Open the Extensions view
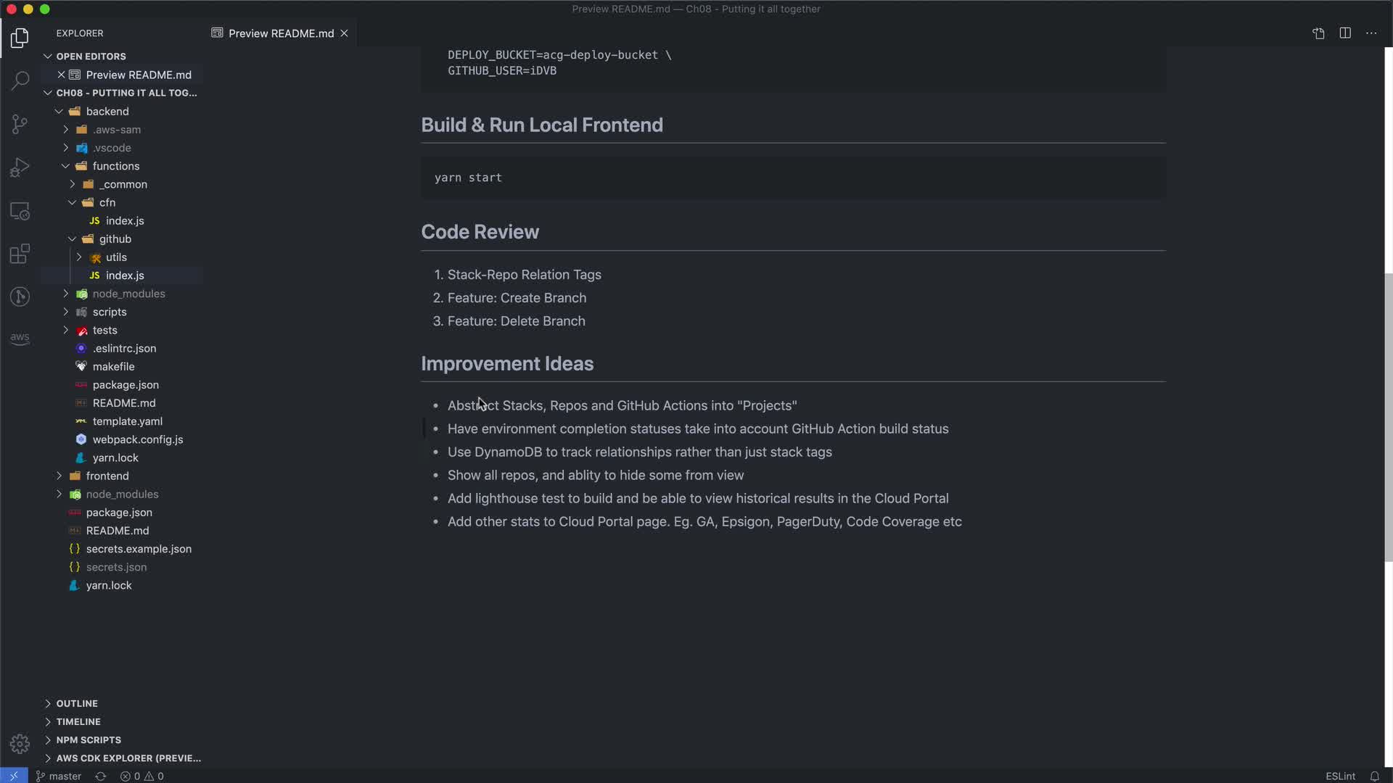Viewport: 1393px width, 783px height. (20, 254)
